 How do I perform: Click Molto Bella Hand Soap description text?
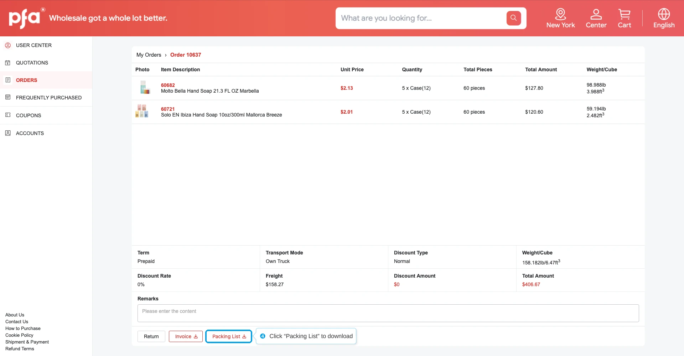210,91
